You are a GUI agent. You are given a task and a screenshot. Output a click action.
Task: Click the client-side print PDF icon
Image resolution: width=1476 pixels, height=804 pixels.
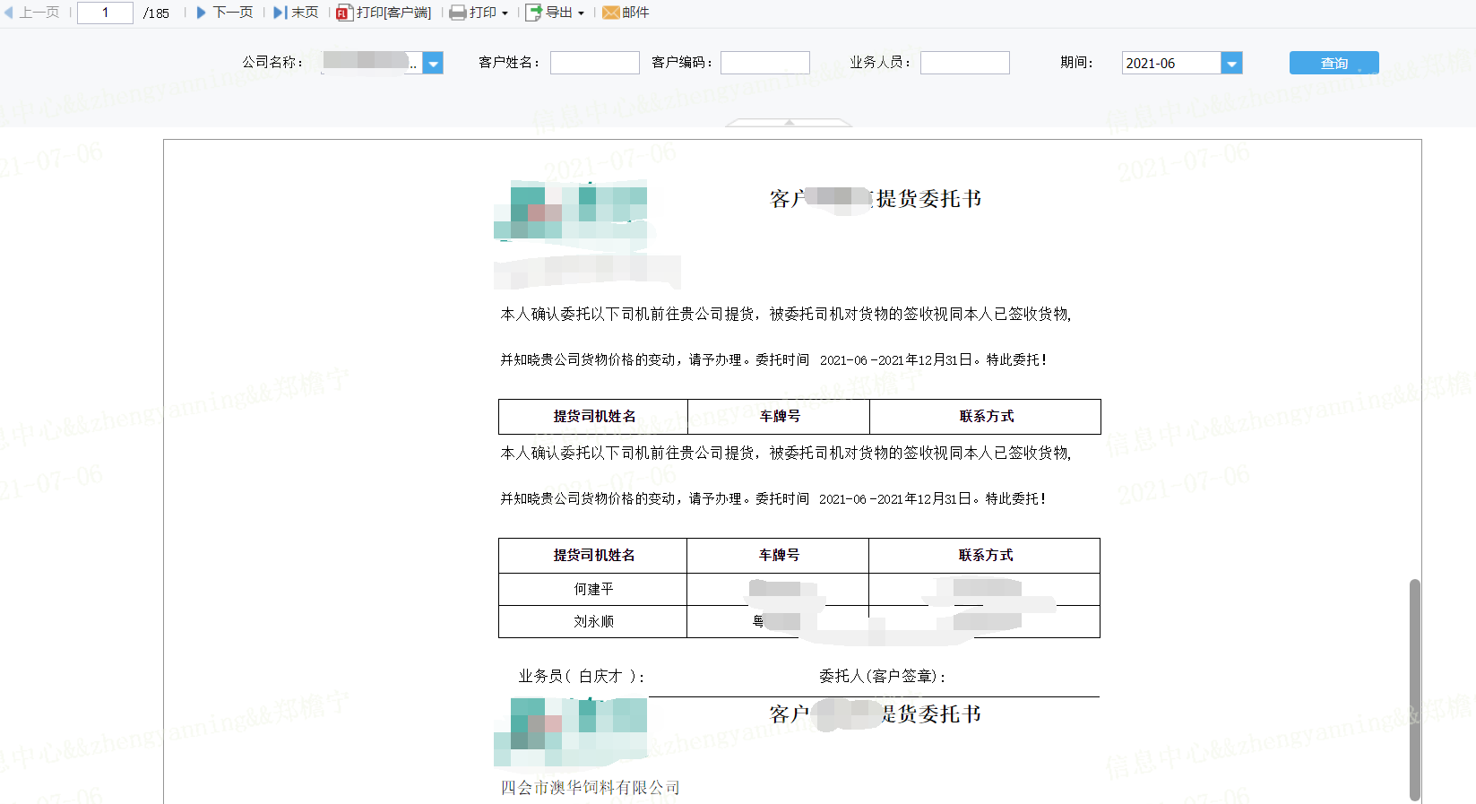[344, 13]
